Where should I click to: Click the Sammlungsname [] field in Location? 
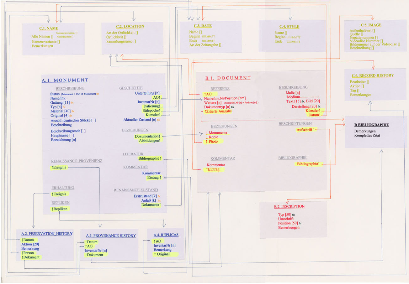coord(121,41)
